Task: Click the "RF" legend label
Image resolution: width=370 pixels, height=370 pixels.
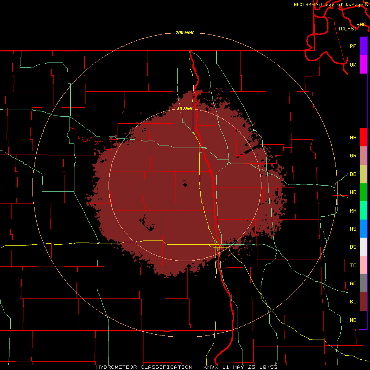Action: click(x=353, y=46)
